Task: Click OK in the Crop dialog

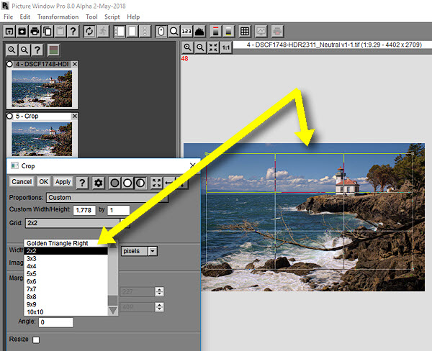Action: [x=44, y=182]
